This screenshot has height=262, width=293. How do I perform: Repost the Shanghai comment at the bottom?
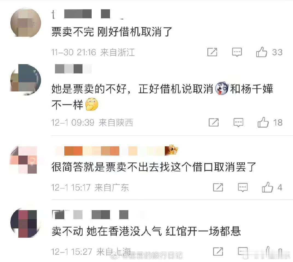[x=218, y=252]
